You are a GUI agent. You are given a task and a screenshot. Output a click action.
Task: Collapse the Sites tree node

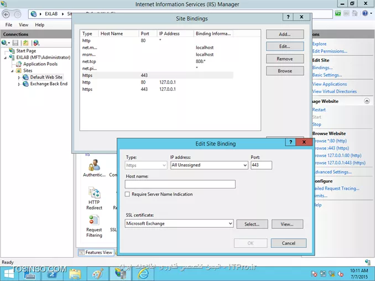tap(12, 71)
